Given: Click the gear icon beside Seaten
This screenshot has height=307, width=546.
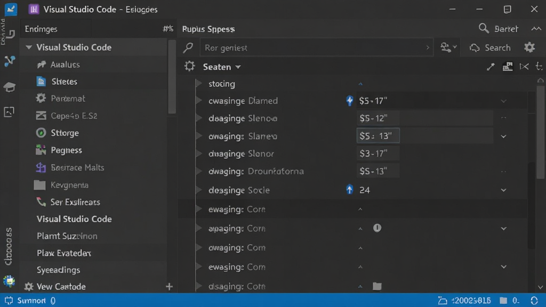Looking at the screenshot, I should (189, 66).
